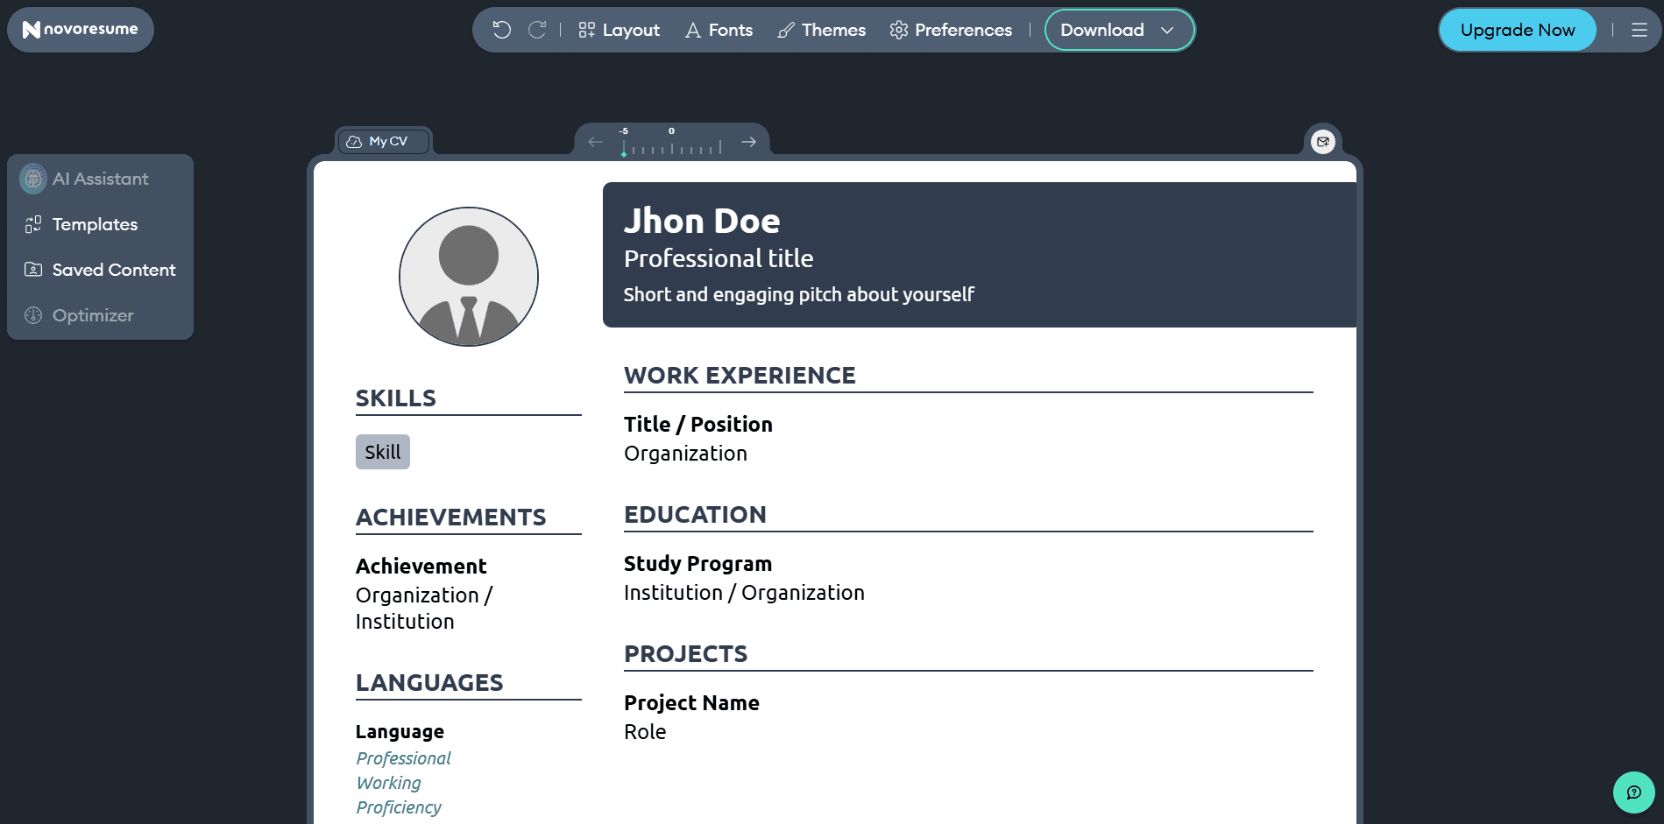Open the Download dropdown
Screen dimensions: 1664x824
(x=1119, y=29)
